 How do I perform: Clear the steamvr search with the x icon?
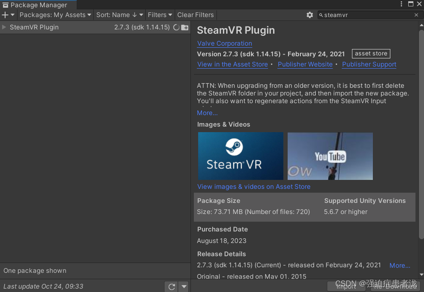click(x=416, y=15)
